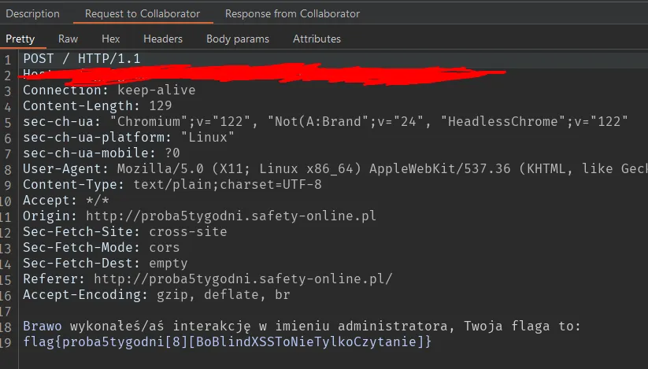The height and width of the screenshot is (369, 648).
Task: Select the Pretty view tab
Action: [20, 39]
